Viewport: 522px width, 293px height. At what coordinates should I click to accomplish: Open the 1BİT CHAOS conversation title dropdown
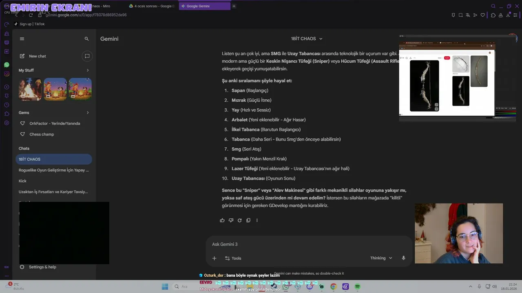pyautogui.click(x=307, y=39)
